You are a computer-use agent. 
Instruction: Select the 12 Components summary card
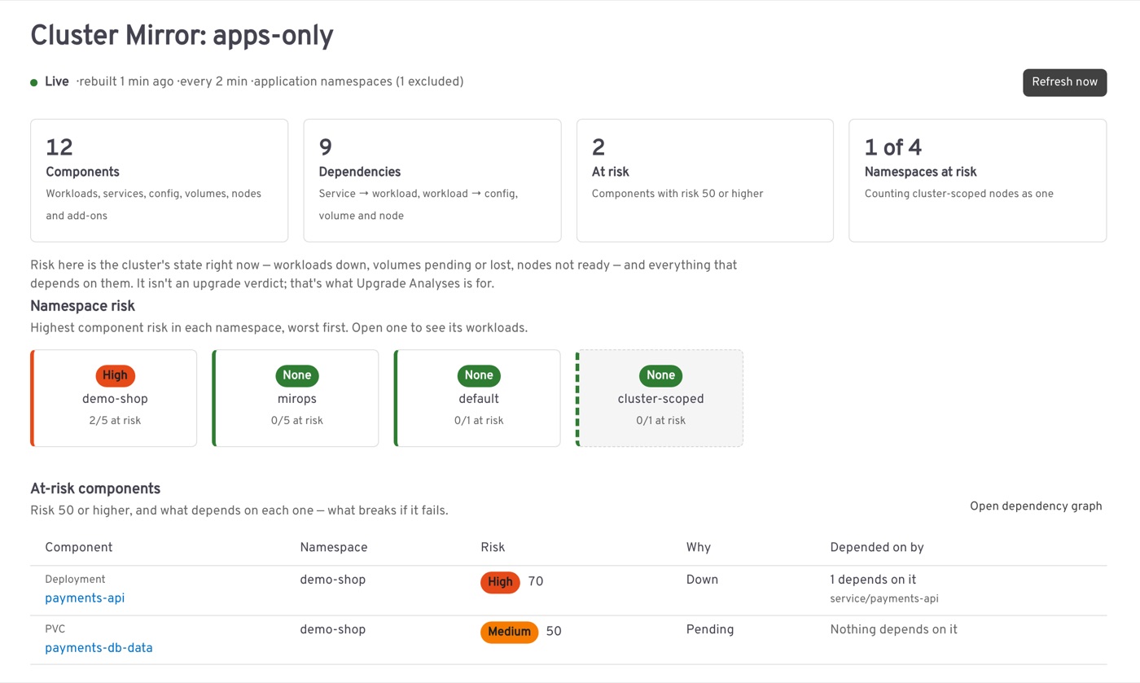[x=159, y=181]
